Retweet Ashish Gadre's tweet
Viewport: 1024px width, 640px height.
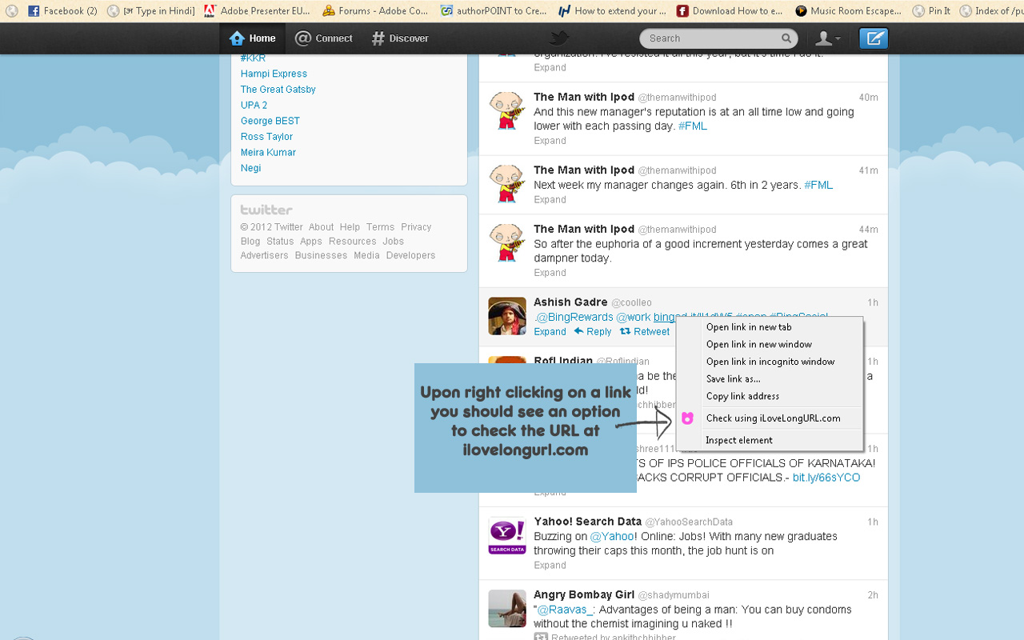click(645, 332)
